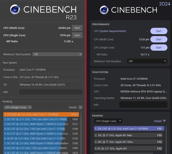Click the Cinebench 2024 ranking scrollbar
This screenshot has width=172, height=154.
pyautogui.click(x=166, y=140)
